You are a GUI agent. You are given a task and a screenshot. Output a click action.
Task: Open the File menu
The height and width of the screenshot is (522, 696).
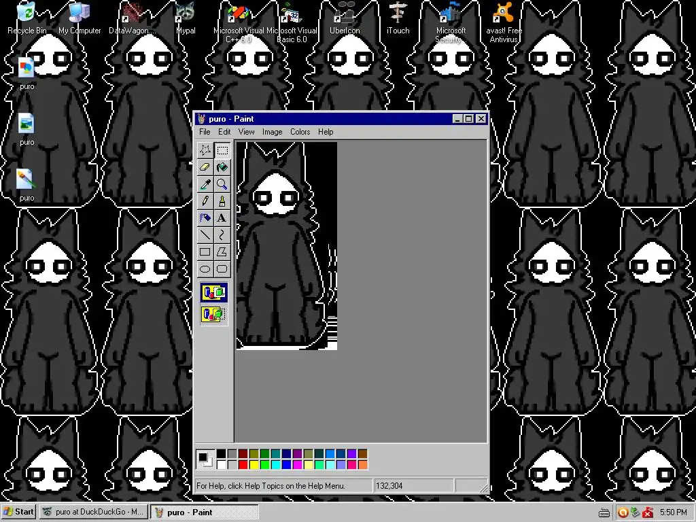click(205, 132)
